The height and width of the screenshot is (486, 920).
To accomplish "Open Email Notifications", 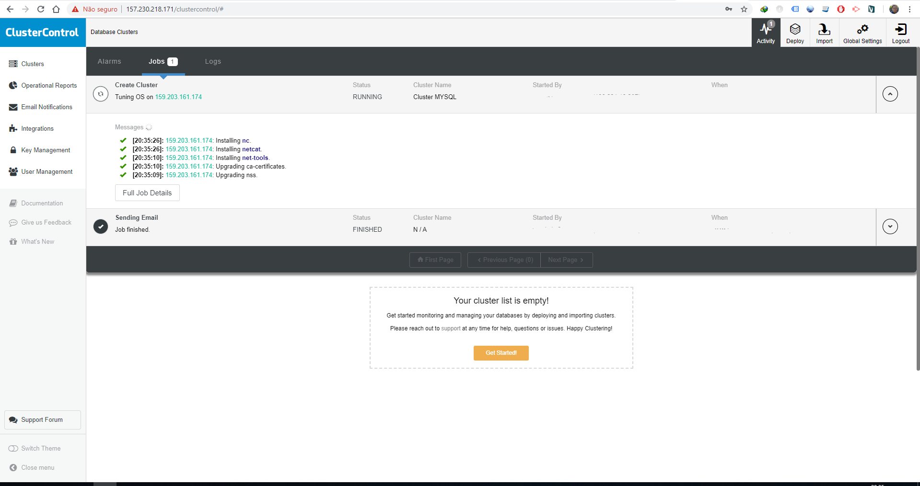I will 47,107.
